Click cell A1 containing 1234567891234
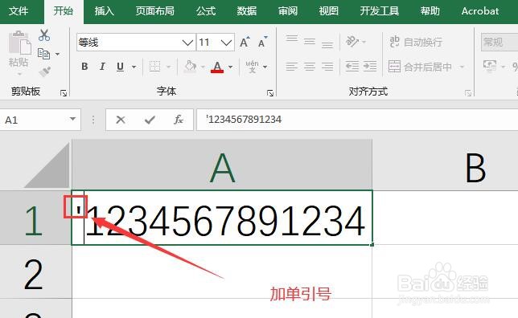 (222, 218)
